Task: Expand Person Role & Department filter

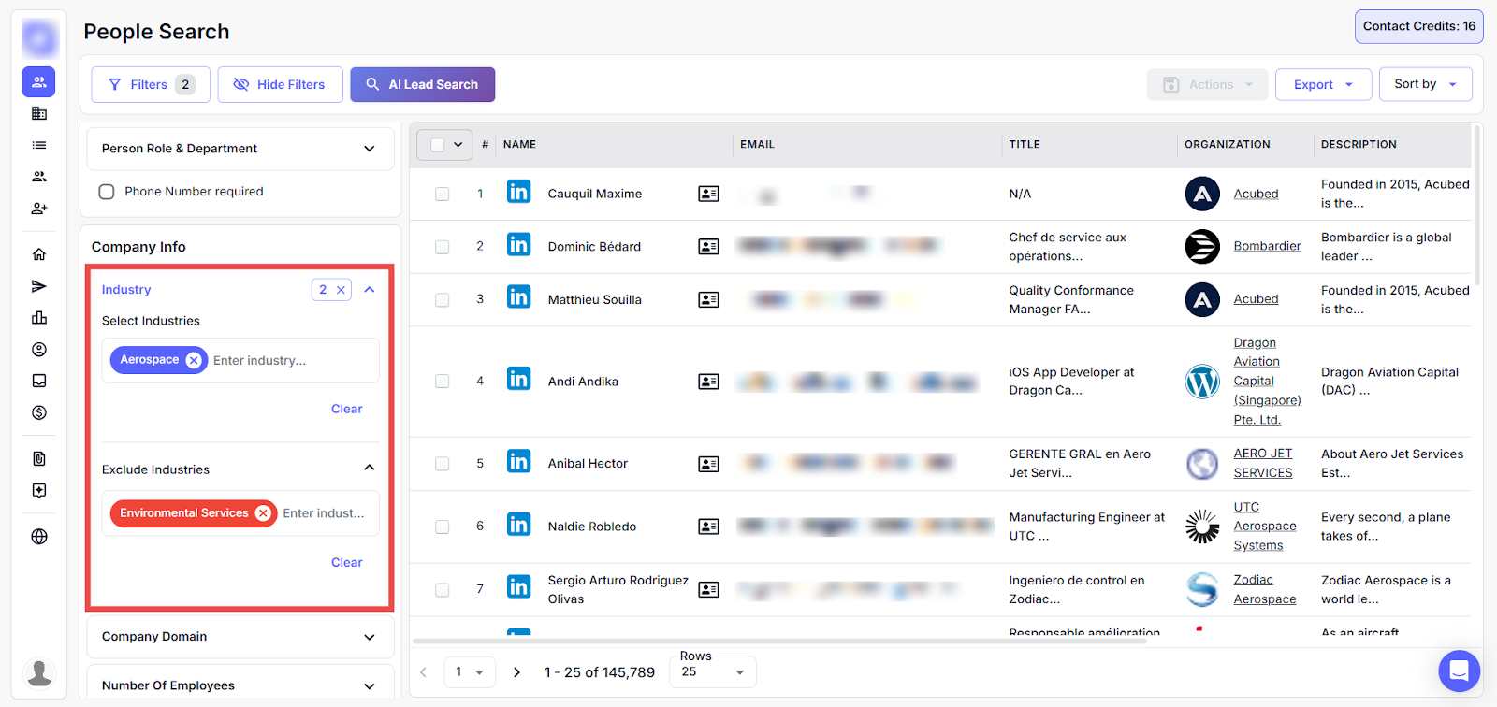Action: pos(369,149)
